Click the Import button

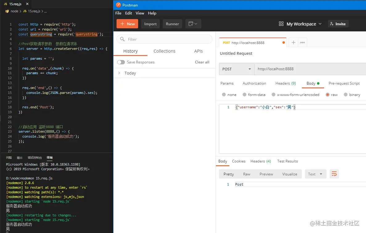click(150, 24)
